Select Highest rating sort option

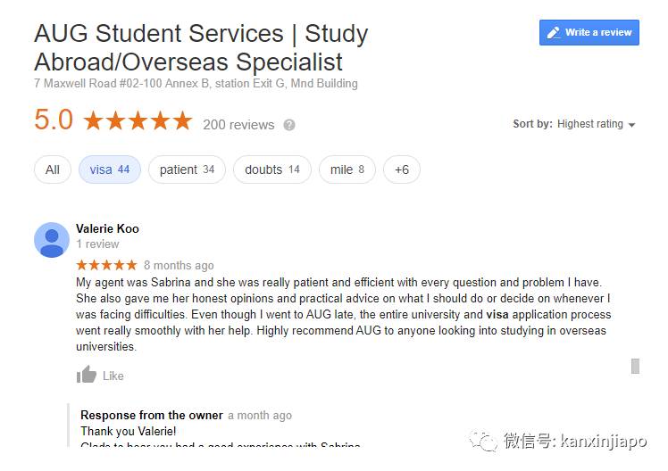coord(590,124)
